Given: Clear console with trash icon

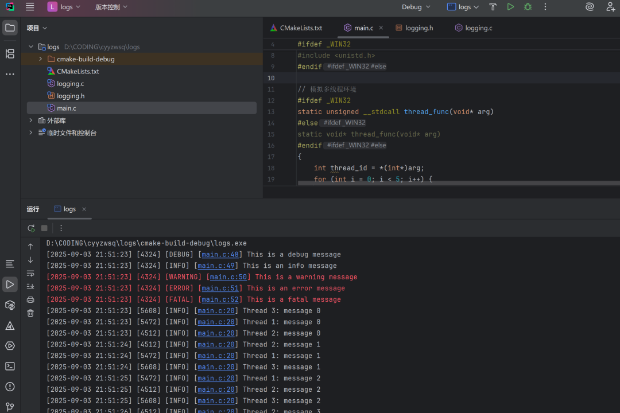Looking at the screenshot, I should [30, 313].
